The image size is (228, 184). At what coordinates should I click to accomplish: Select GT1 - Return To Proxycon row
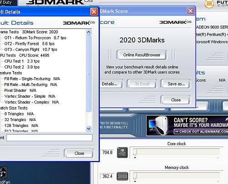pos(35,38)
